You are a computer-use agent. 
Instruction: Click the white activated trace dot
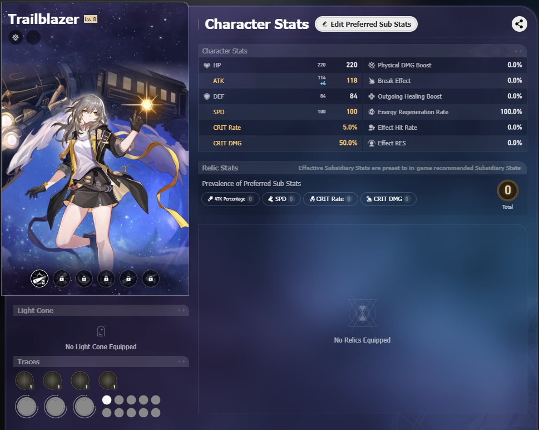[x=107, y=400]
